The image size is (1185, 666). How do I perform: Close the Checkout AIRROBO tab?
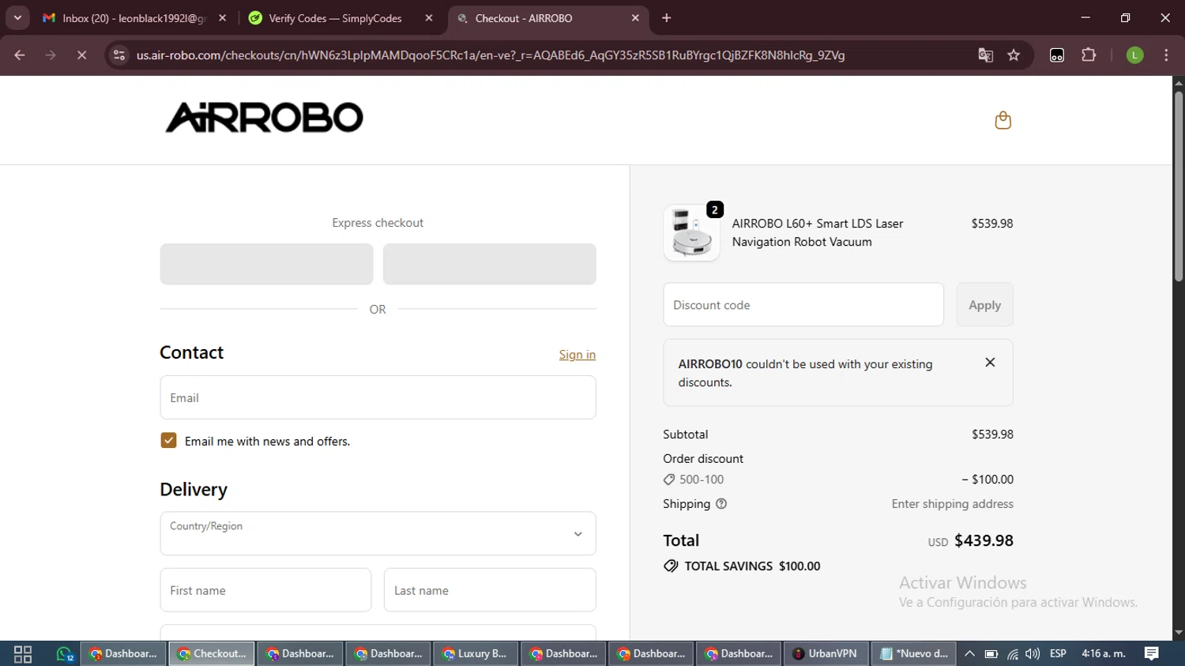point(635,18)
